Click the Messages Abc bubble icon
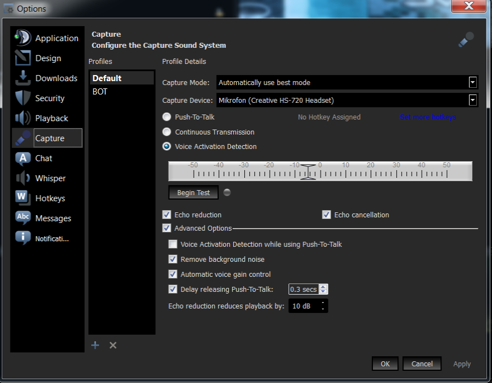This screenshot has height=383, width=492. tap(23, 218)
